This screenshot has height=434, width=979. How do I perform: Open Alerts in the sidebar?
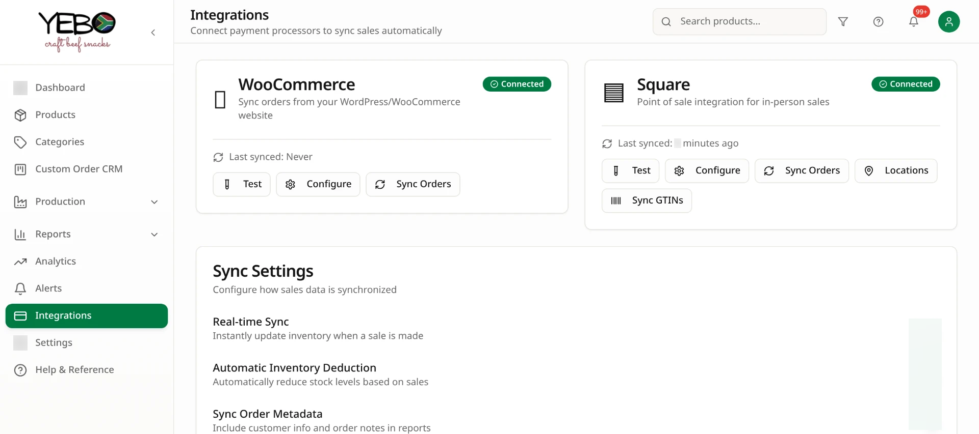click(87, 288)
